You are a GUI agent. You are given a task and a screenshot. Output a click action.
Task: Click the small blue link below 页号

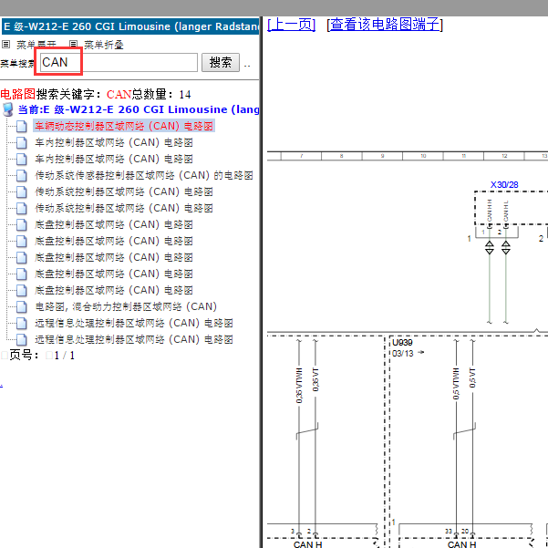pos(2,386)
